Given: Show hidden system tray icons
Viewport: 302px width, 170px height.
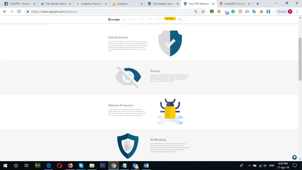Looking at the screenshot, I should pos(249,165).
